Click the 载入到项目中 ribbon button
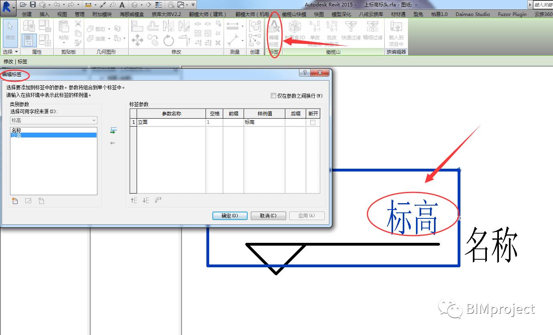The height and width of the screenshot is (335, 553). (x=396, y=34)
